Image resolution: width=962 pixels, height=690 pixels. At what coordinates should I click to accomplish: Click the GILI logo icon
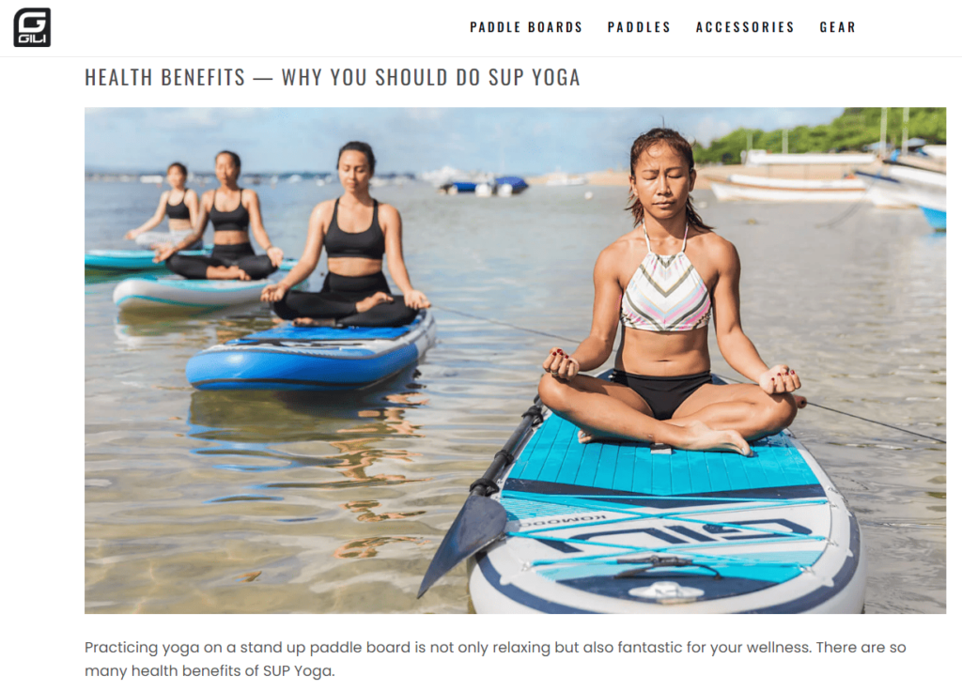[x=32, y=27]
